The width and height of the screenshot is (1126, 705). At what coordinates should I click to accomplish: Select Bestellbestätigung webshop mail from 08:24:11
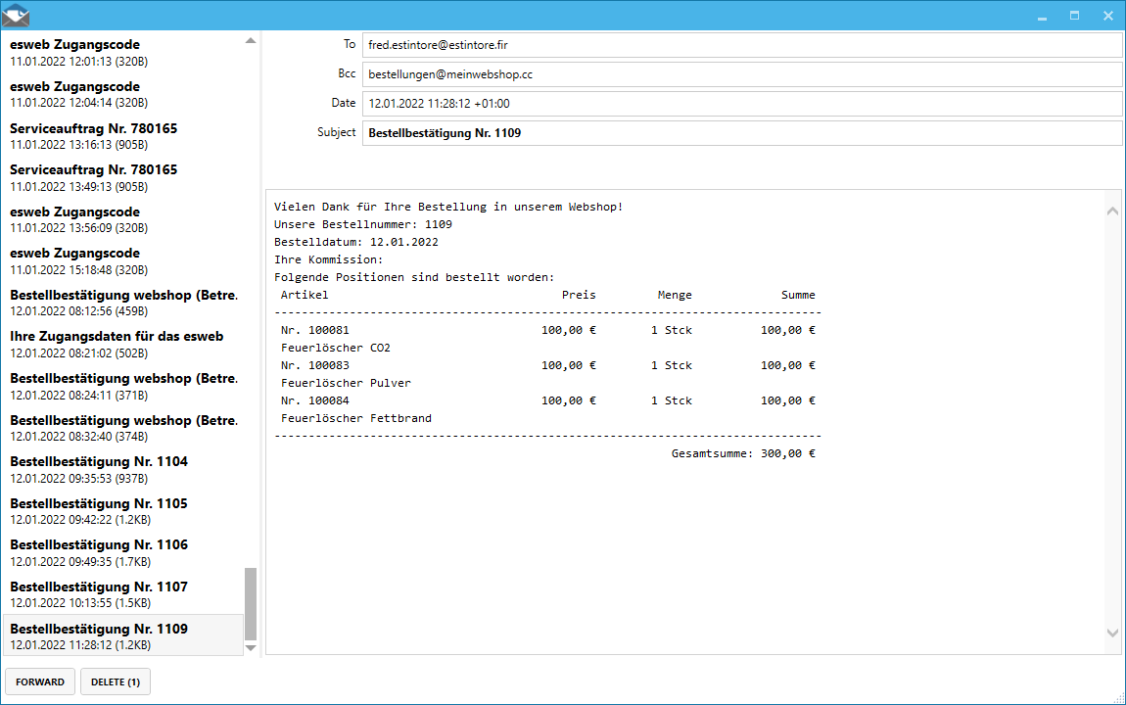123,386
